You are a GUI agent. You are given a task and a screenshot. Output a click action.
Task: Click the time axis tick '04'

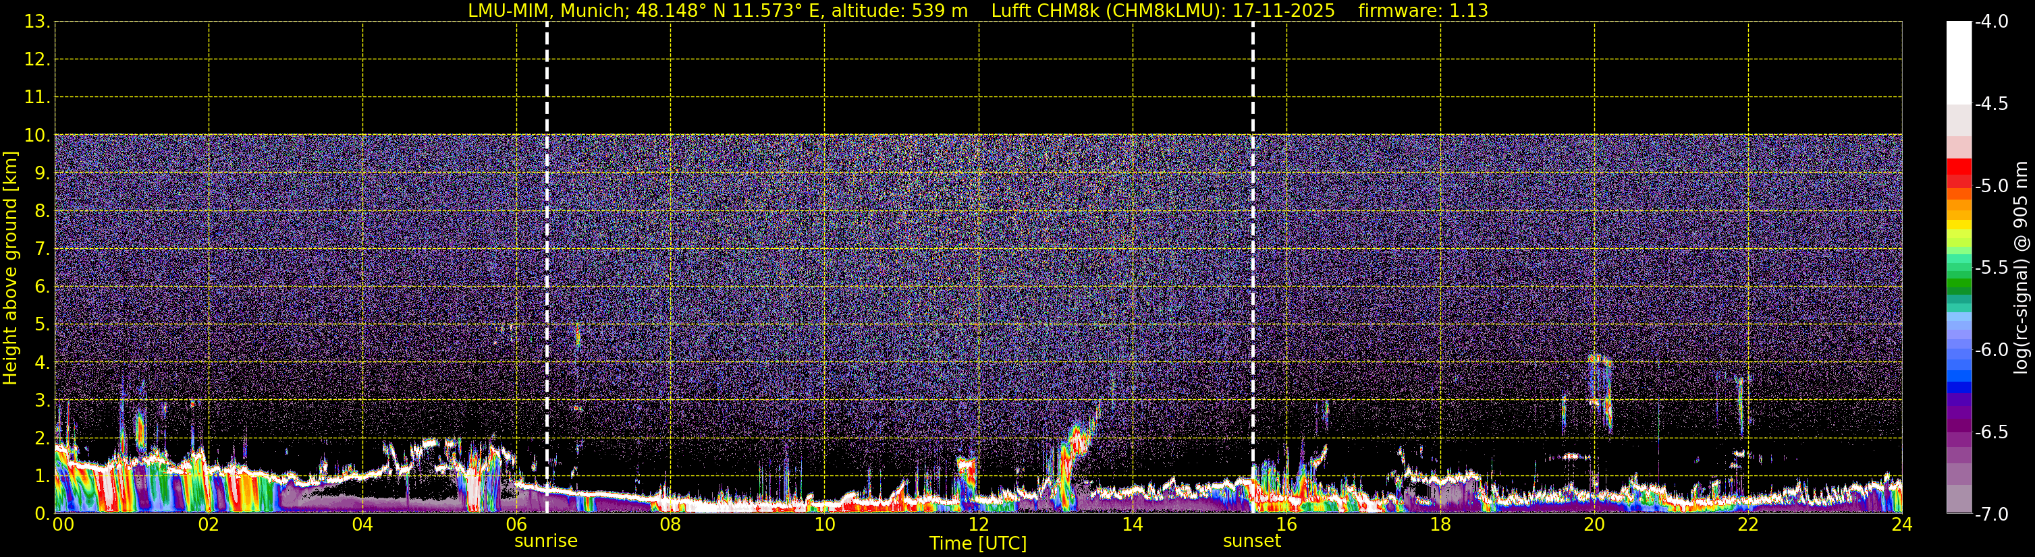(362, 525)
